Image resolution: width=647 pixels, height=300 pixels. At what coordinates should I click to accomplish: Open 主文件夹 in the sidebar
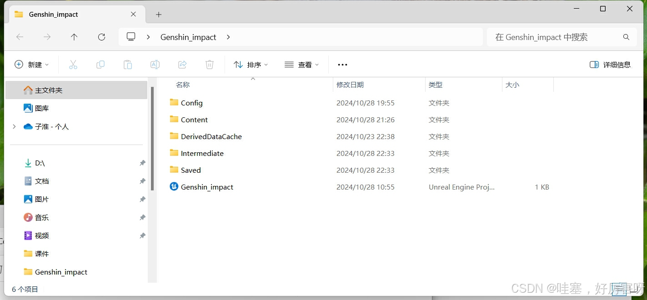coord(76,90)
